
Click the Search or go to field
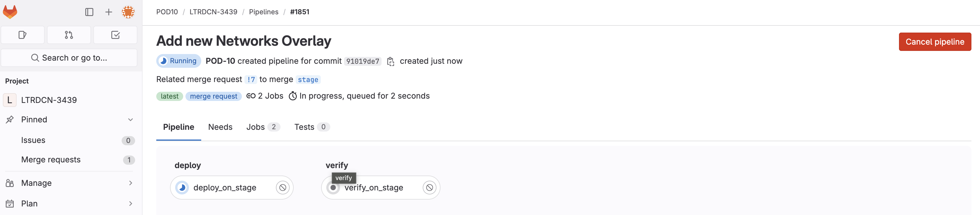click(69, 58)
